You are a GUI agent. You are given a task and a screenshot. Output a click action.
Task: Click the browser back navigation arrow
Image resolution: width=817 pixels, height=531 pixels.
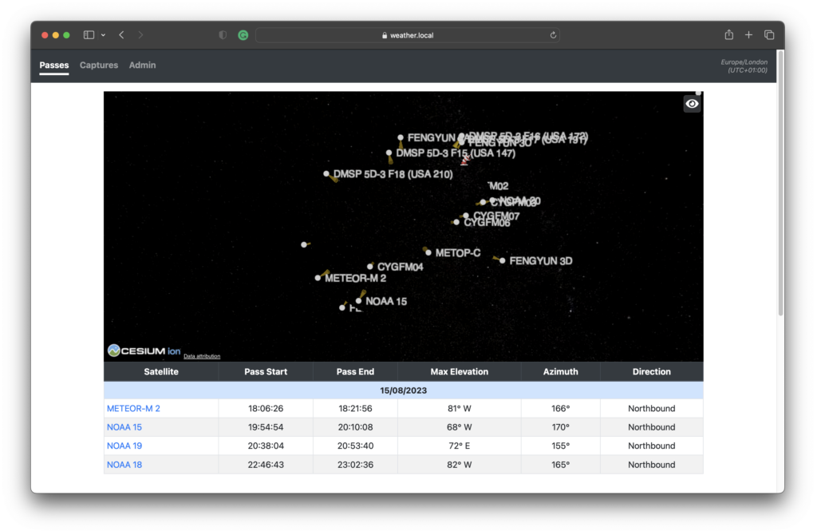tap(120, 34)
